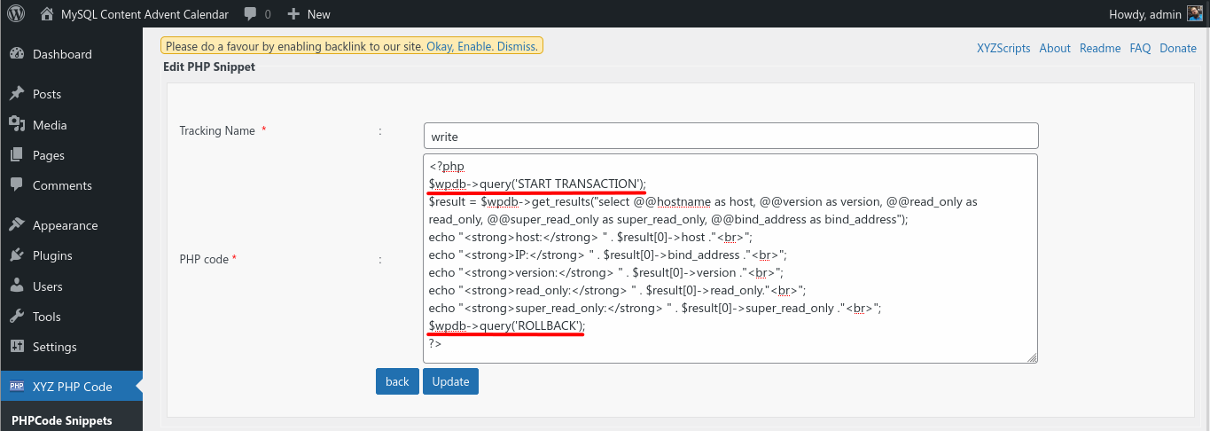Click the Posts pushpin icon
The width and height of the screenshot is (1210, 431).
pos(16,94)
